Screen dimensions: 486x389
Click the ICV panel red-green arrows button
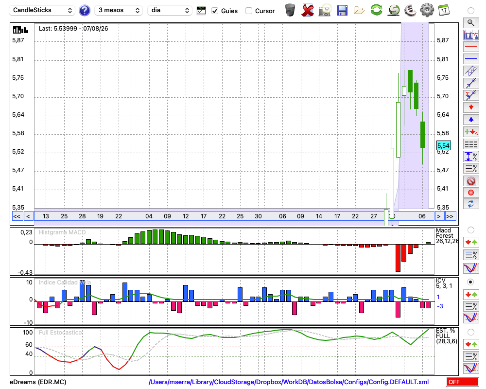tap(471, 294)
